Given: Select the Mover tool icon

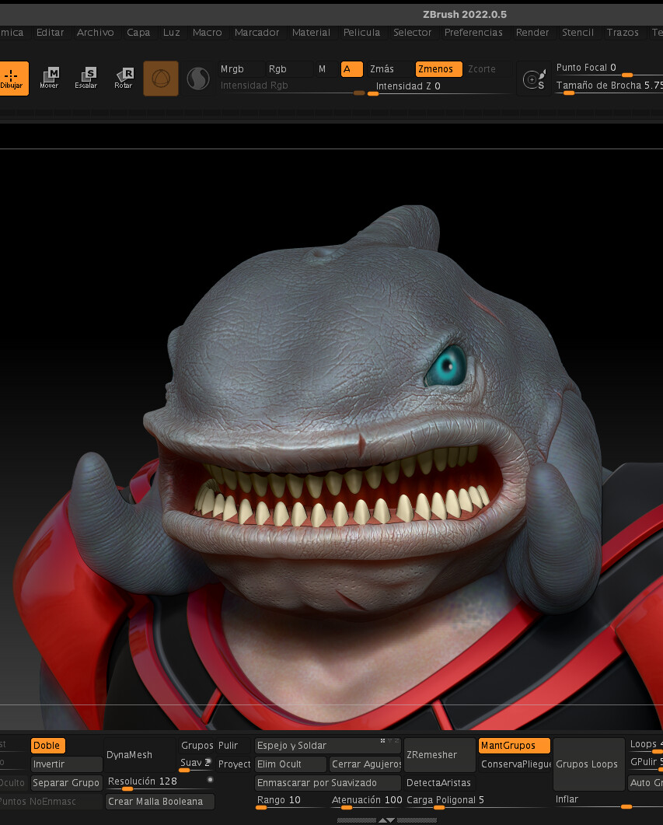Looking at the screenshot, I should pos(50,79).
